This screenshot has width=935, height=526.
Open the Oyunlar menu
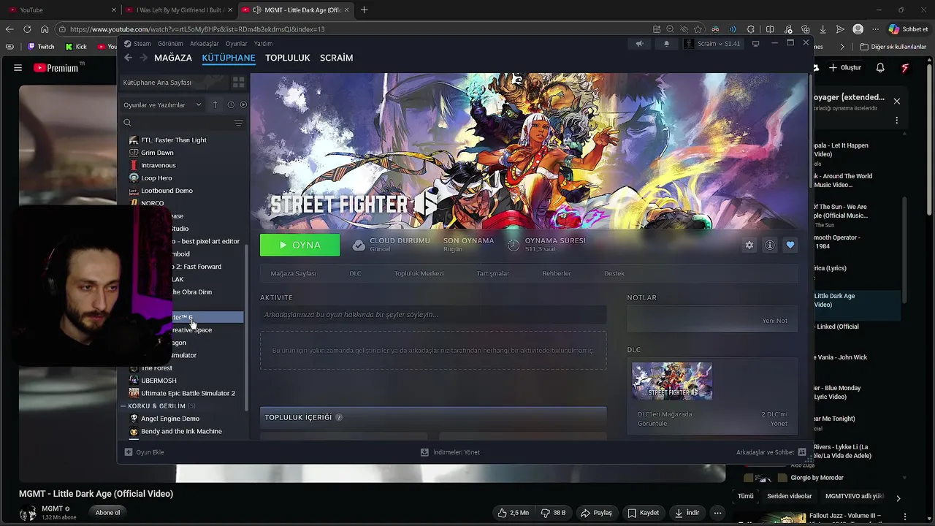tap(237, 44)
